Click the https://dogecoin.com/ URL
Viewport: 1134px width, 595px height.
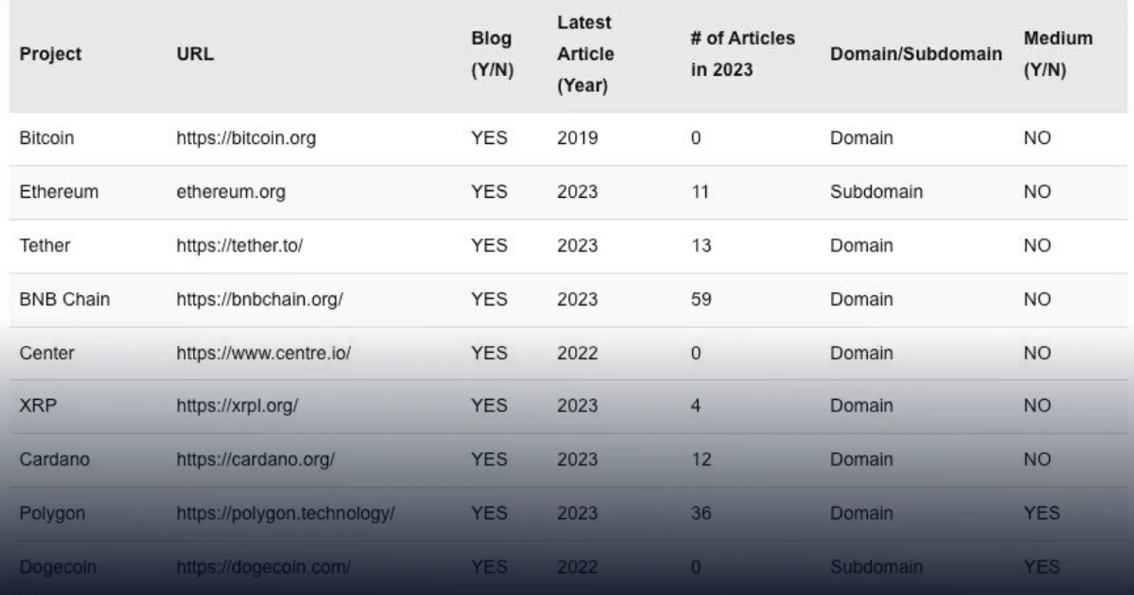pos(263,567)
